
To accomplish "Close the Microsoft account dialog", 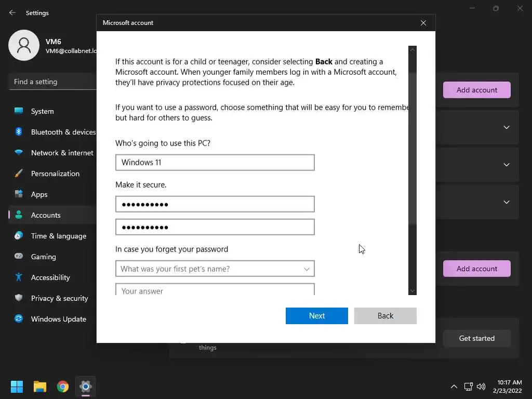I will (x=423, y=23).
